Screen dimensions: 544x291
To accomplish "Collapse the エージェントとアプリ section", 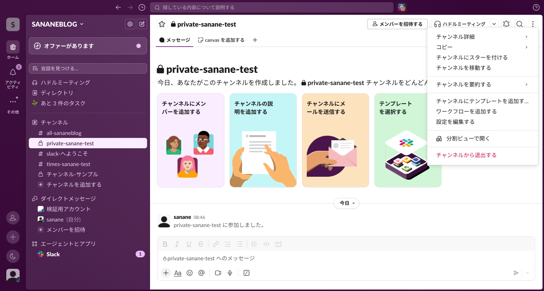I will [x=68, y=244].
